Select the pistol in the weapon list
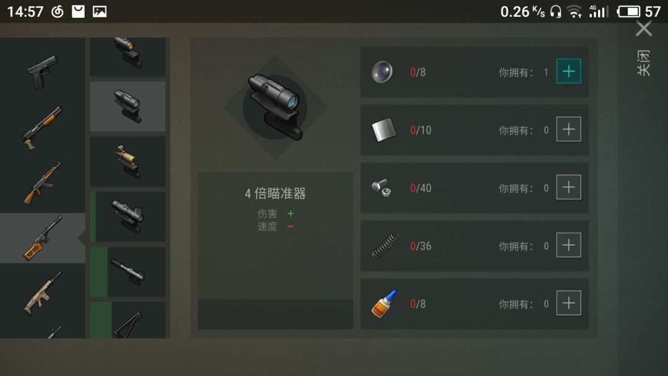Image resolution: width=668 pixels, height=376 pixels. pyautogui.click(x=42, y=72)
